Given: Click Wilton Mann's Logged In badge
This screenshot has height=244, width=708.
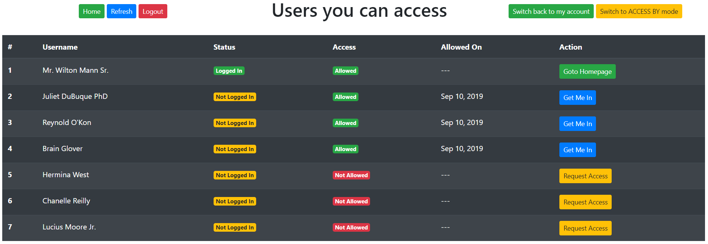Looking at the screenshot, I should [x=229, y=71].
